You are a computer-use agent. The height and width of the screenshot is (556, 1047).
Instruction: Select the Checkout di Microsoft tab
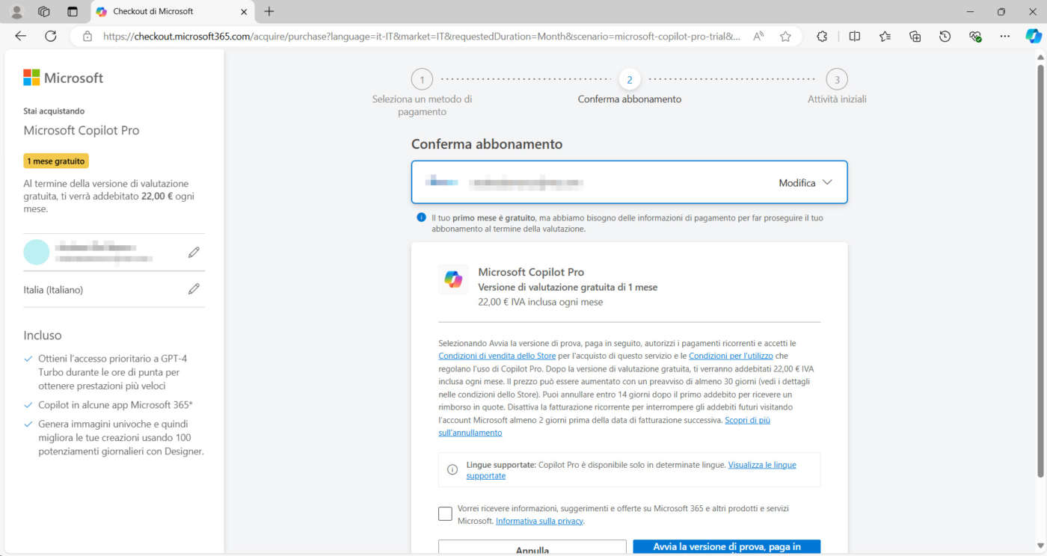tap(171, 11)
